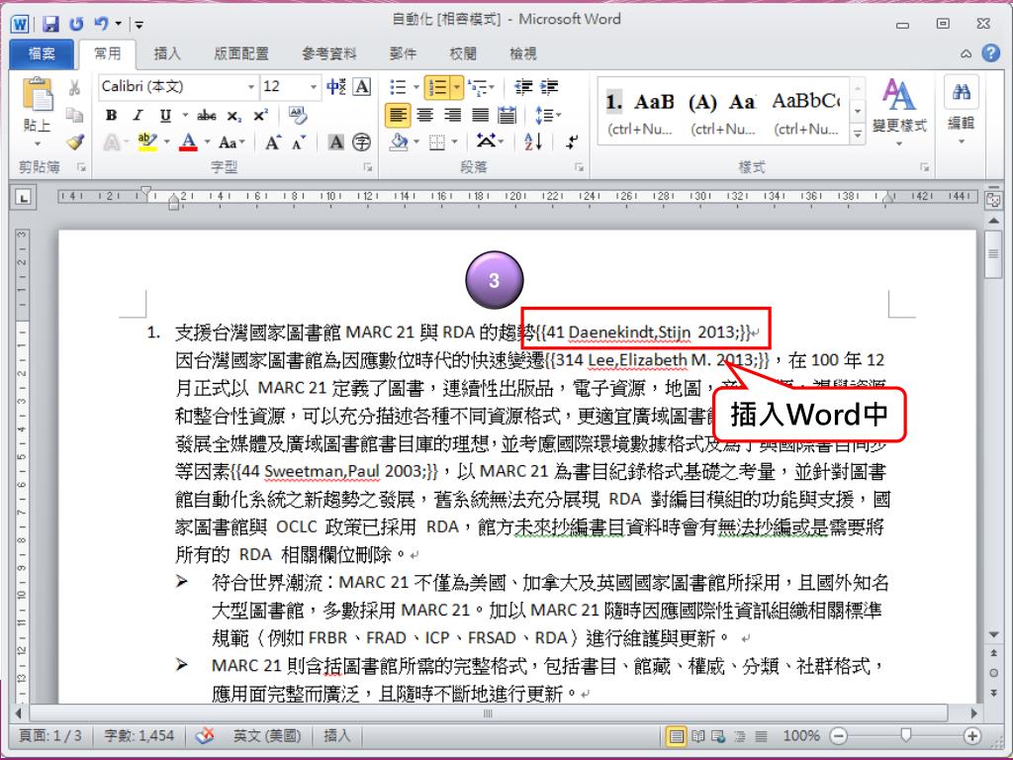Toggle numbered list button
Image resolution: width=1013 pixels, height=760 pixels.
pos(438,87)
